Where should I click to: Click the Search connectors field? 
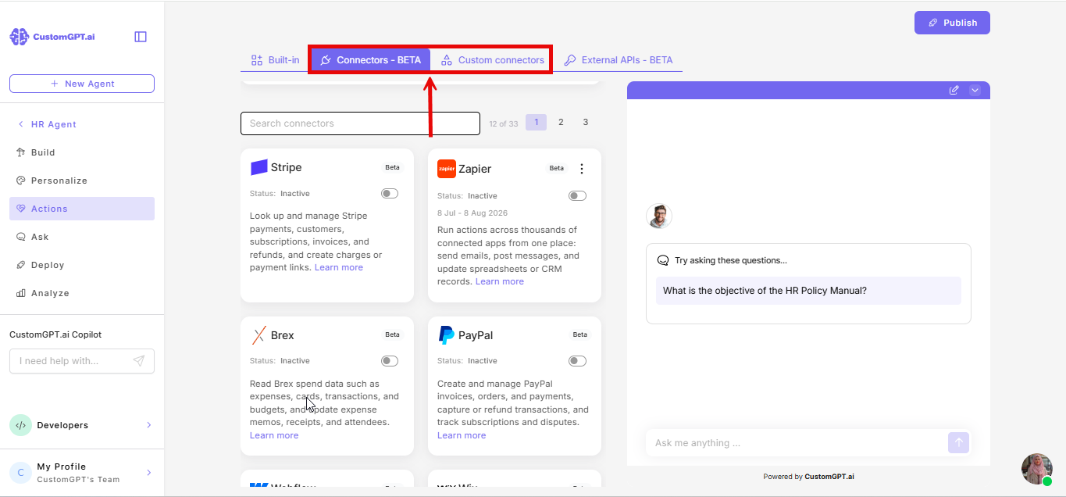point(360,123)
